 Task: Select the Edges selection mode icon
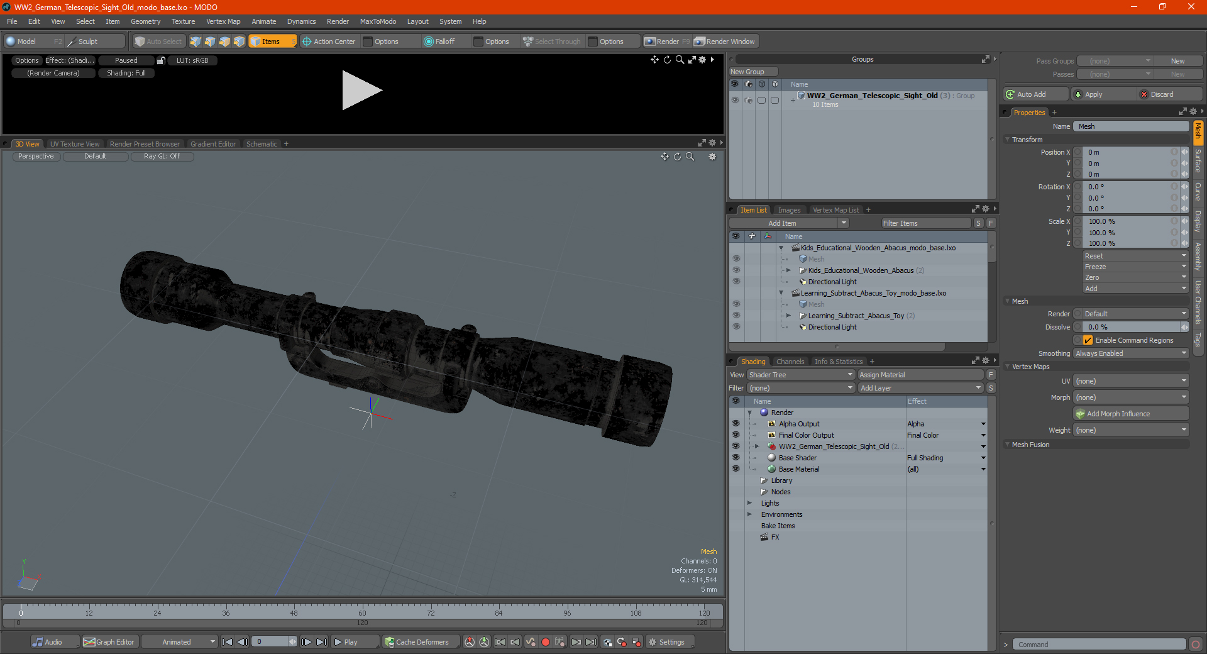click(210, 42)
